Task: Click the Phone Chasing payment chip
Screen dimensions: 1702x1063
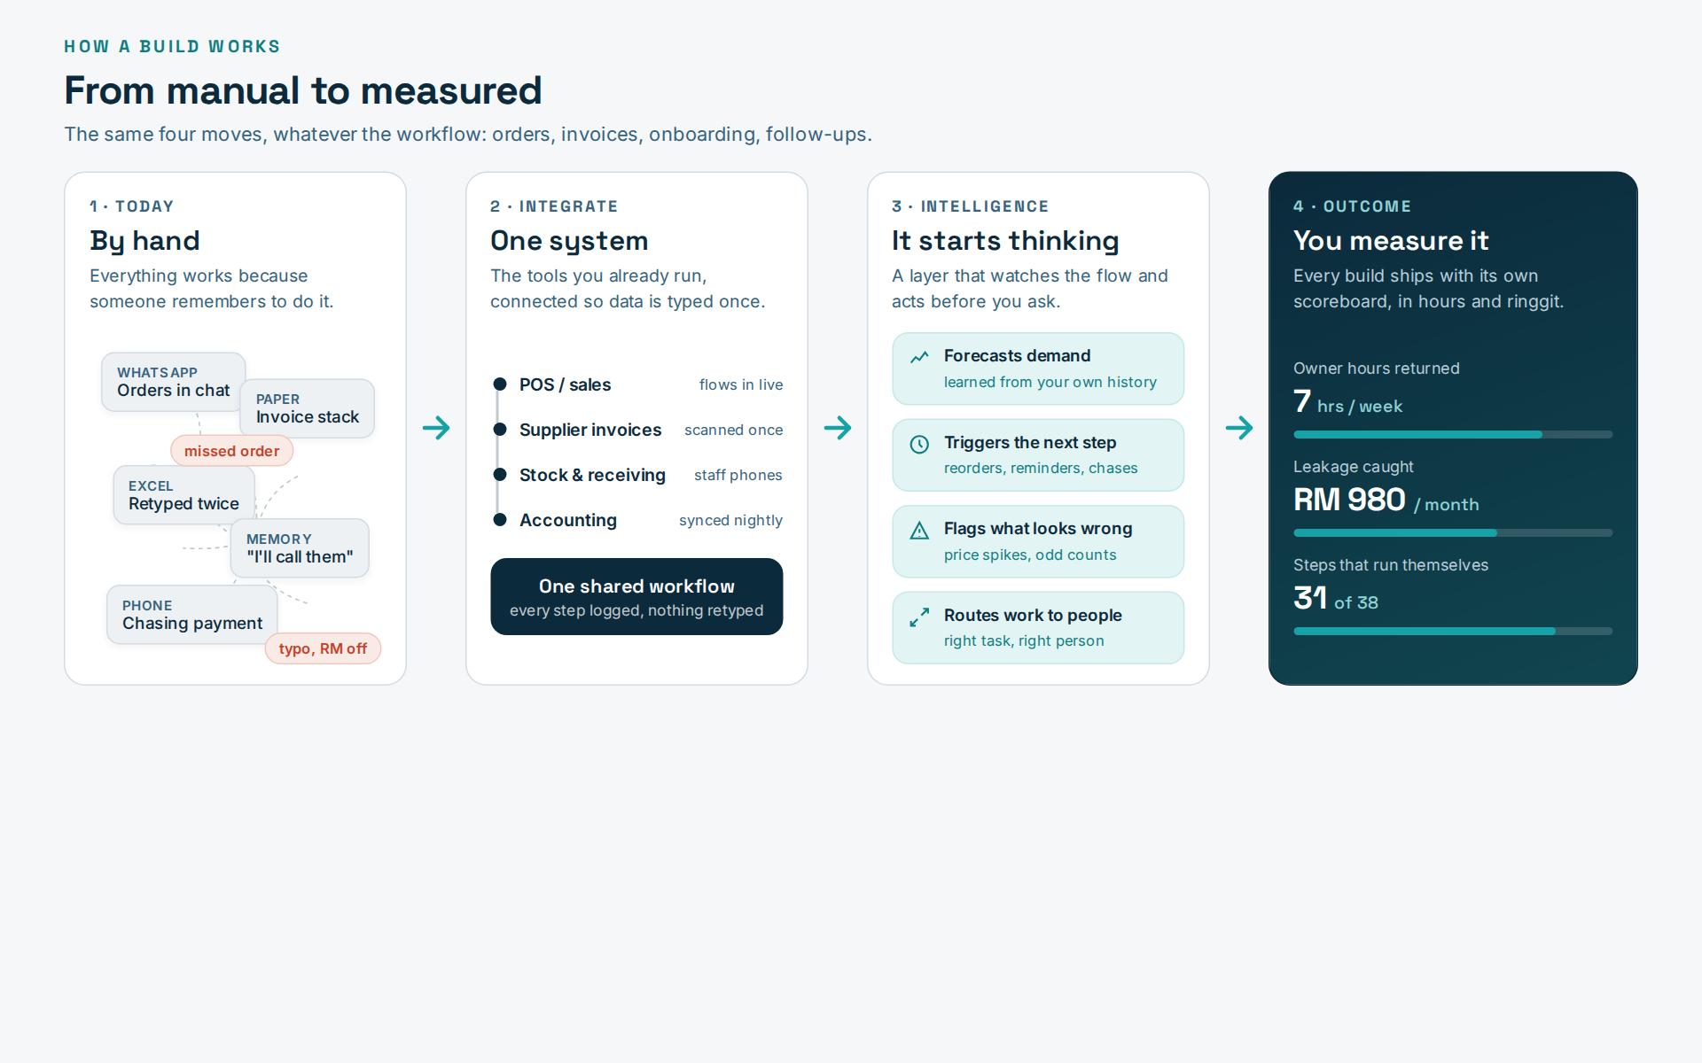Action: 192,615
